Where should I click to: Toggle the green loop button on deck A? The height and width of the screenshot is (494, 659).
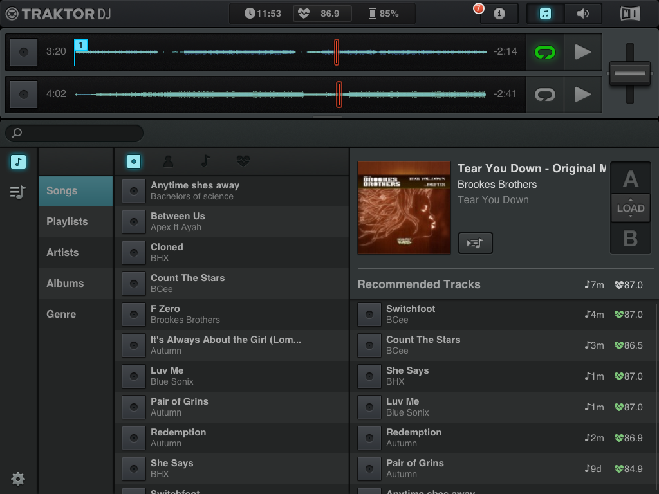tap(544, 52)
